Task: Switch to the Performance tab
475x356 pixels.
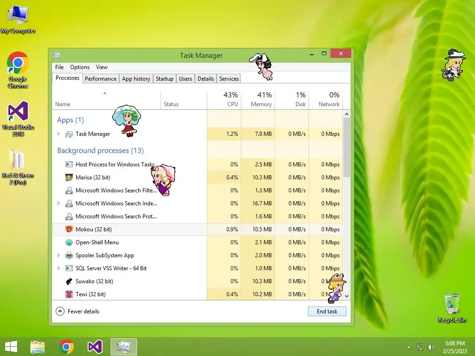Action: pos(101,79)
